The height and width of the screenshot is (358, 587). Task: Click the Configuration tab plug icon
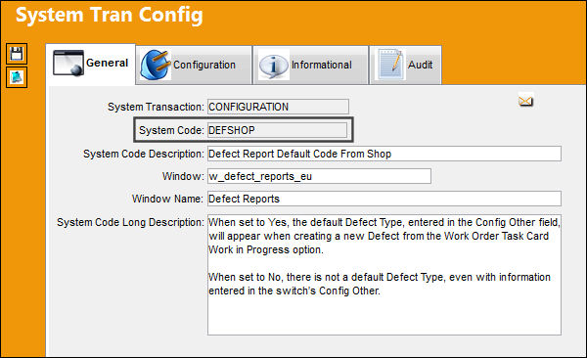156,65
